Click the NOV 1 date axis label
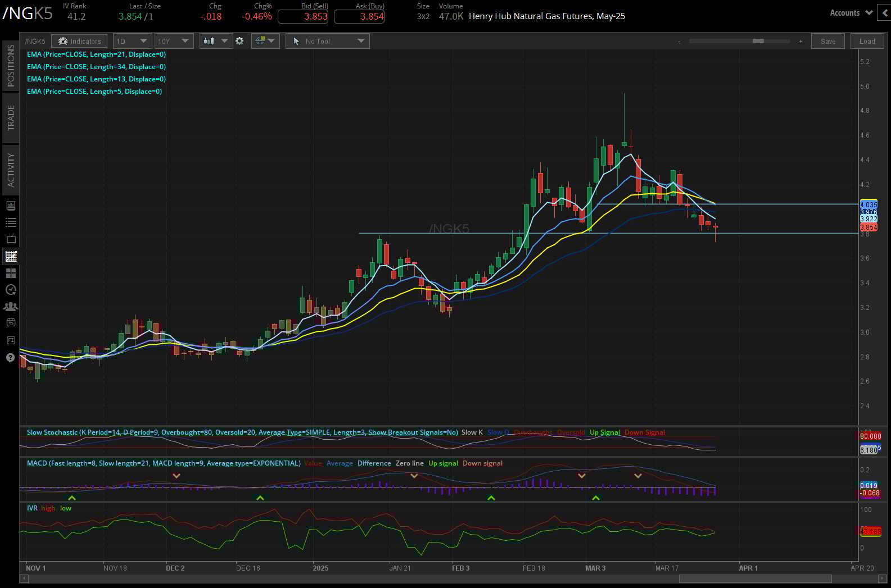Screen dimensions: 891x588 35,568
